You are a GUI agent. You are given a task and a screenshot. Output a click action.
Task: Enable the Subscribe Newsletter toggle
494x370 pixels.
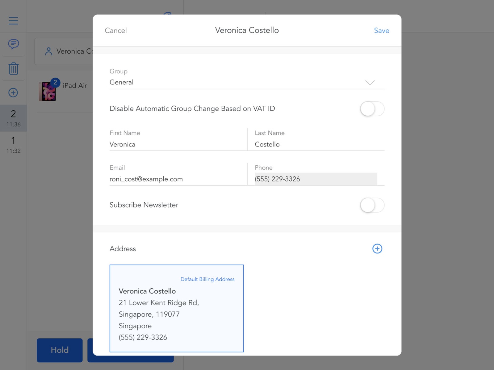click(x=372, y=205)
